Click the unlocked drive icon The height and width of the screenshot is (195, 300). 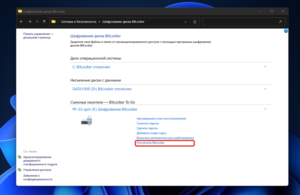pyautogui.click(x=87, y=121)
